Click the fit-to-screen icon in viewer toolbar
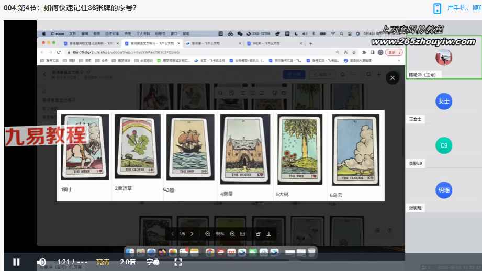Image resolution: width=482 pixels, height=271 pixels. [x=242, y=234]
